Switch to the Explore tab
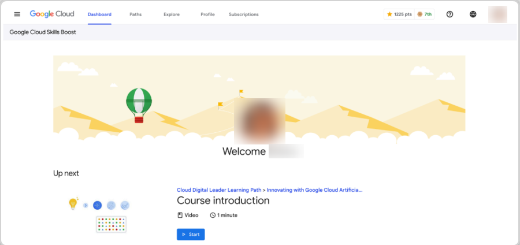The image size is (520, 245). (x=172, y=14)
